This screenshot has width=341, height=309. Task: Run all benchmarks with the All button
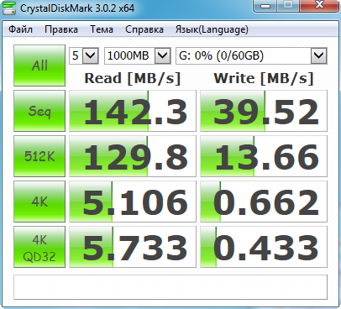[x=39, y=65]
